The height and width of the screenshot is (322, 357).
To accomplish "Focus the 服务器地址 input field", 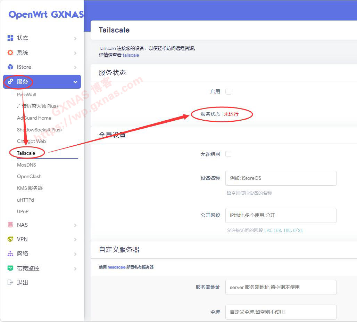I will coord(281,287).
